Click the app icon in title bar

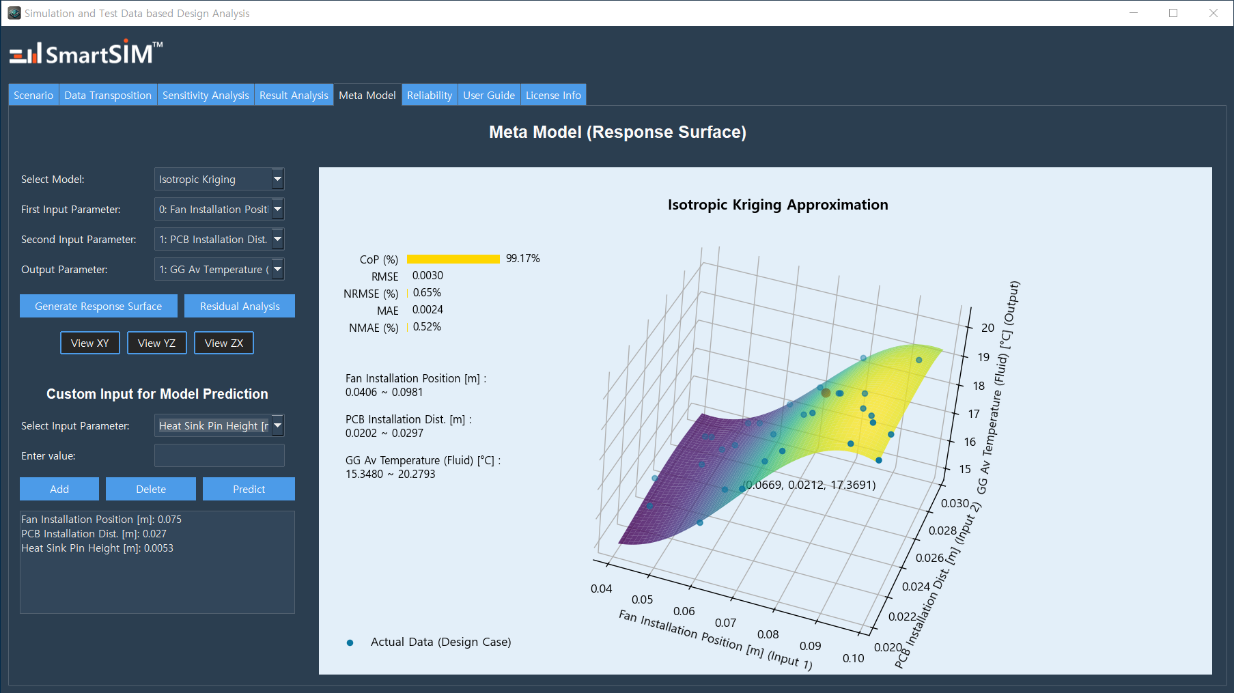click(14, 13)
